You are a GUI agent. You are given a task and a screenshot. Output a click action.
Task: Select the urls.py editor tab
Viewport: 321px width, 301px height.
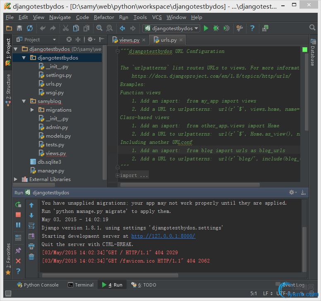[168, 40]
